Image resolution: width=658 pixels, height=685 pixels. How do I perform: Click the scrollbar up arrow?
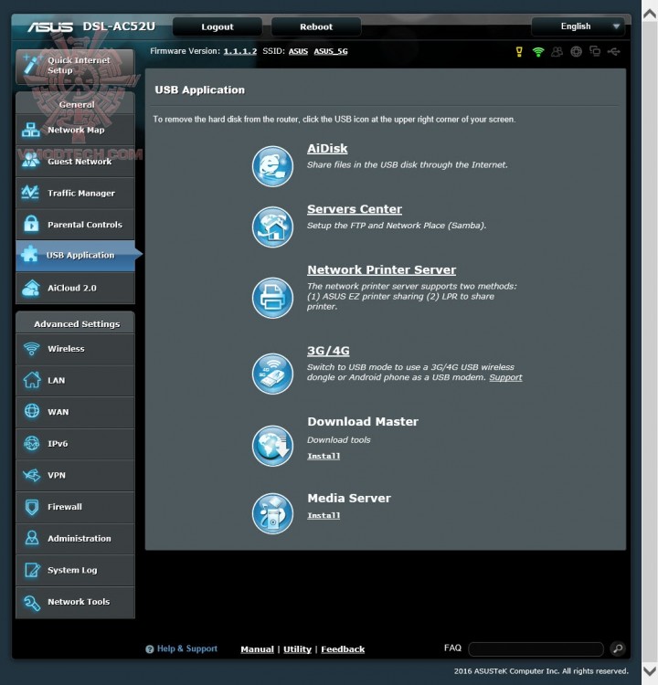point(650,14)
